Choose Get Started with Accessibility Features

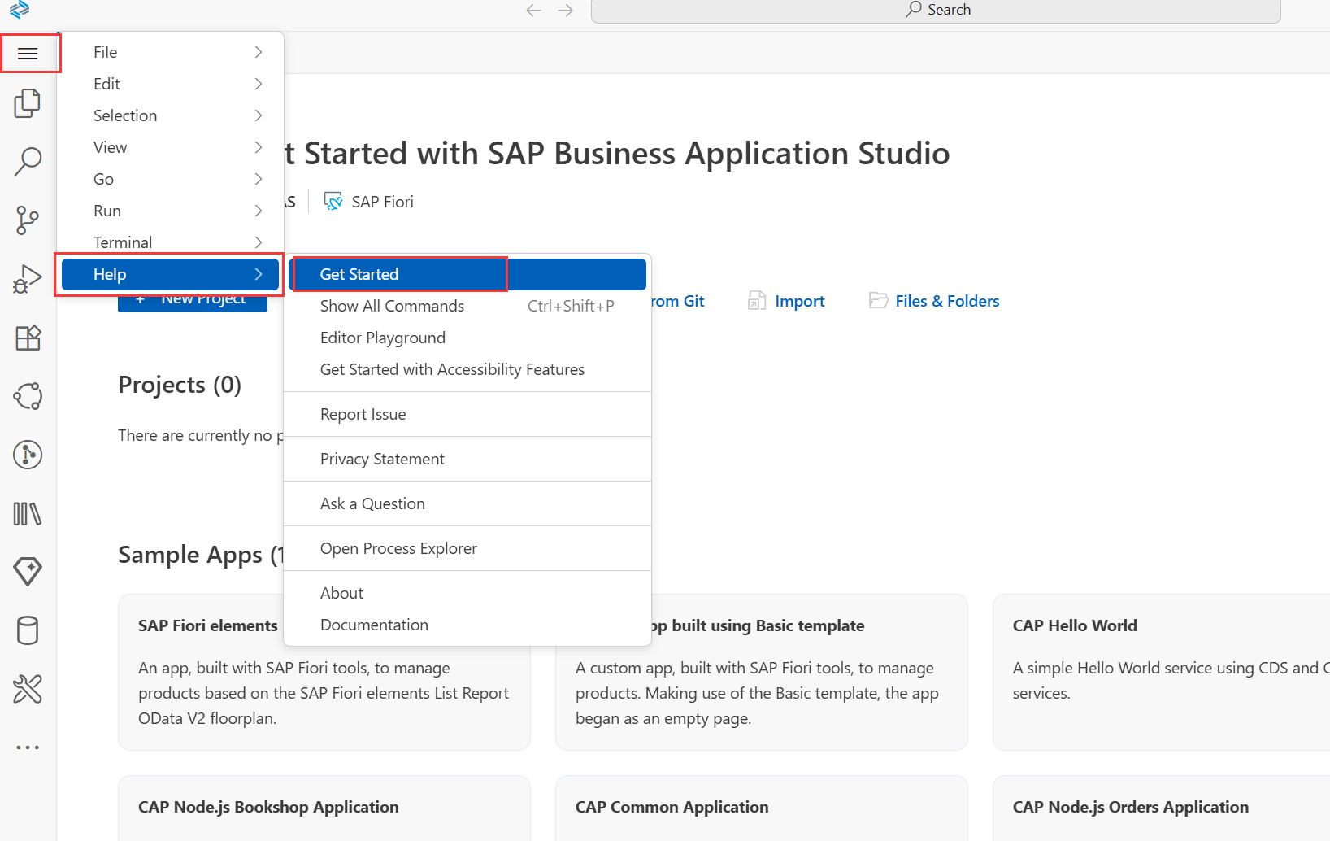[467, 369]
